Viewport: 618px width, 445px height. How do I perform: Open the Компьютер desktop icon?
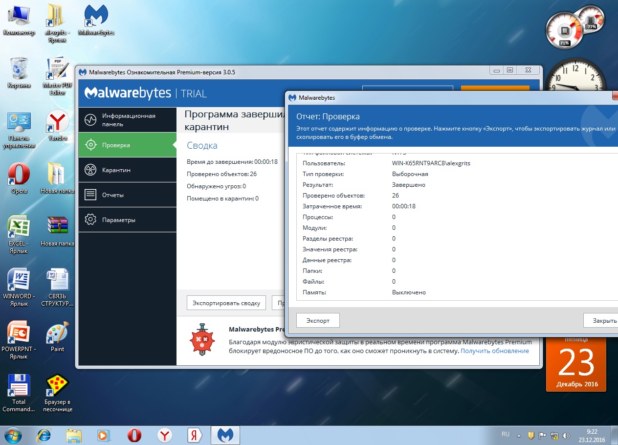click(x=19, y=20)
